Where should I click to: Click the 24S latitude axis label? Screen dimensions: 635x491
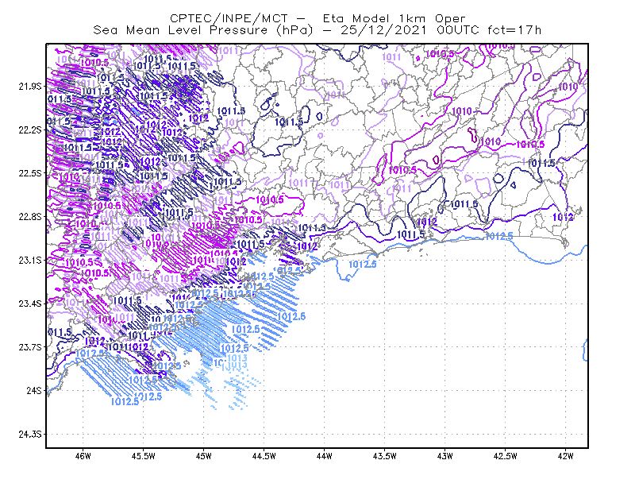pyautogui.click(x=34, y=390)
